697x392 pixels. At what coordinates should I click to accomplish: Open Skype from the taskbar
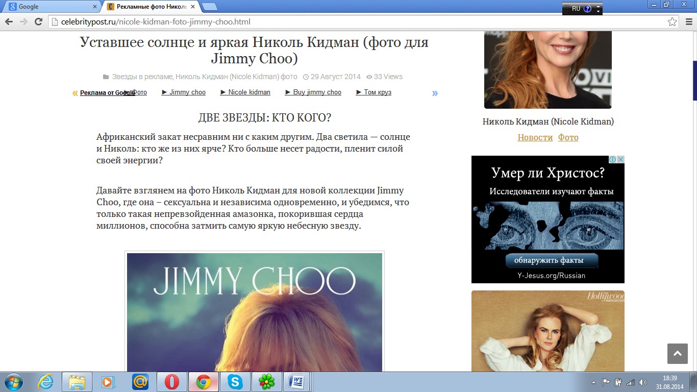tap(235, 382)
